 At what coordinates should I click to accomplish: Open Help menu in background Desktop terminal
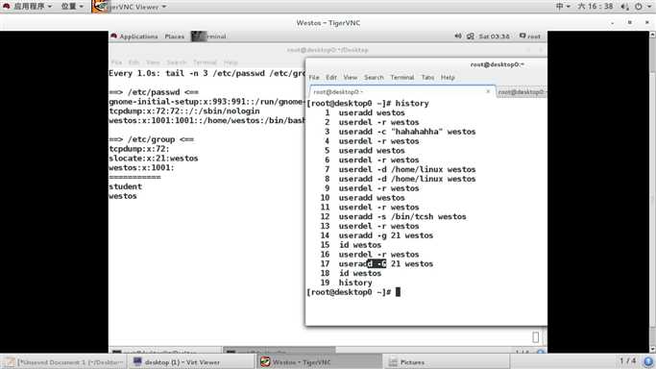[231, 62]
